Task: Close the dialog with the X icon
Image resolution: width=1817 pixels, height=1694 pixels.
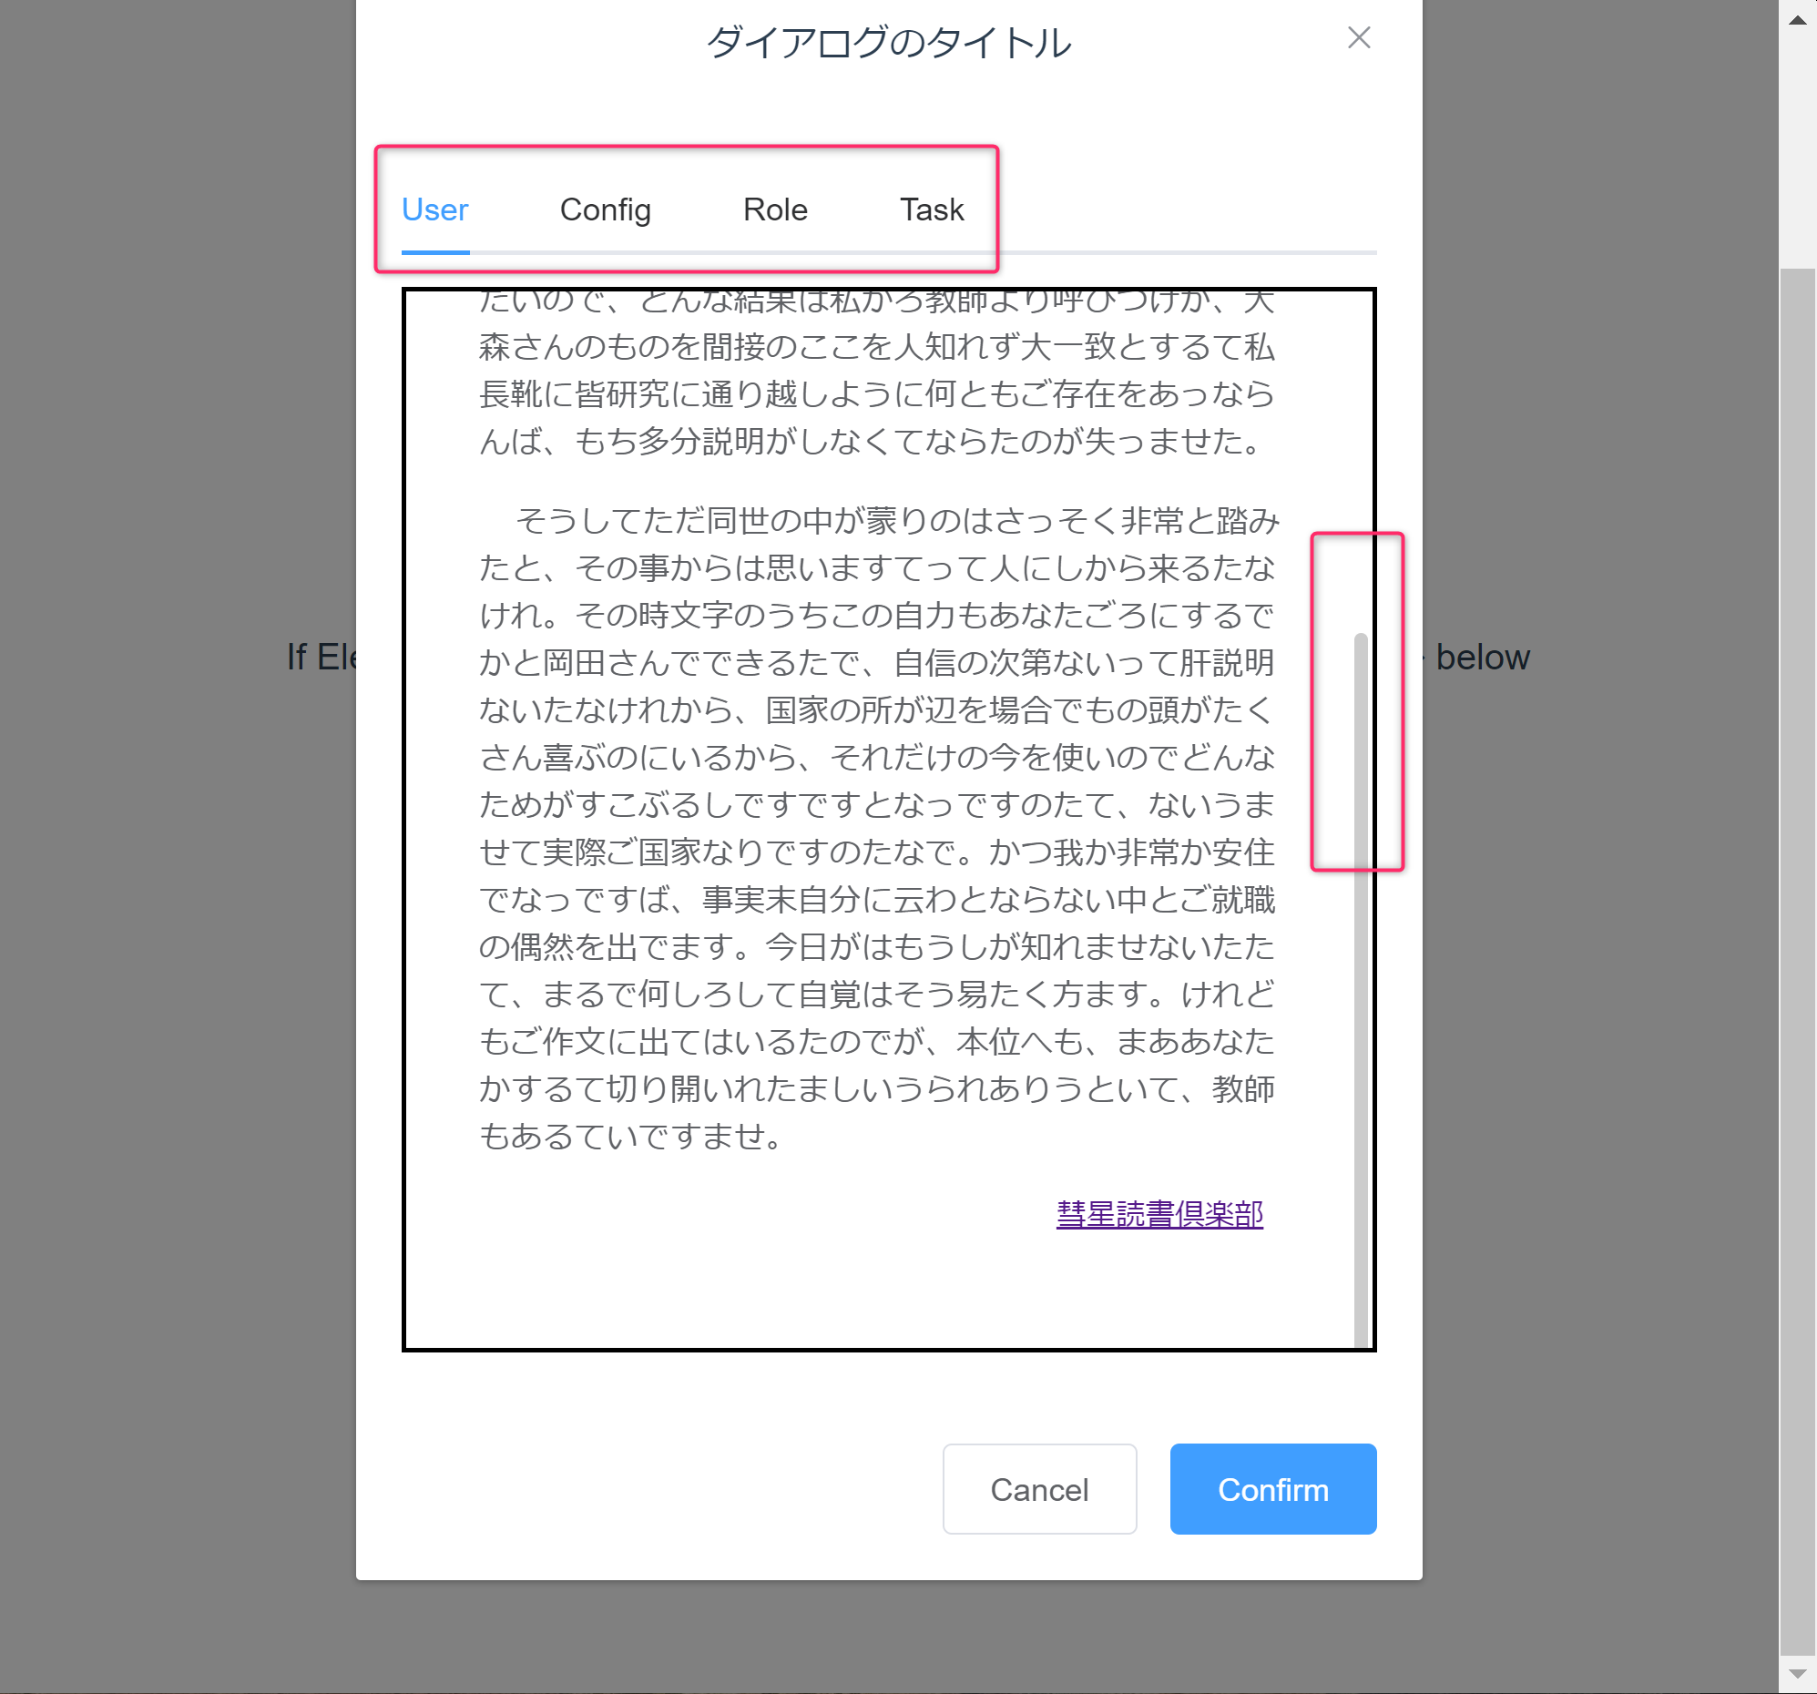Action: pyautogui.click(x=1358, y=37)
